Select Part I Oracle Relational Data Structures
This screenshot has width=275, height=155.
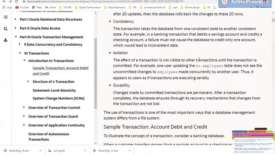click(x=51, y=19)
